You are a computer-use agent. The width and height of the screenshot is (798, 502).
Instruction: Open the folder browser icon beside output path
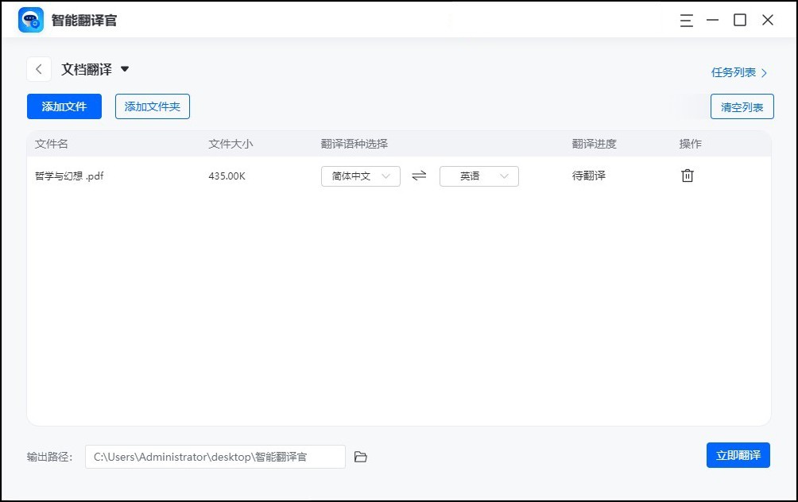pos(360,456)
